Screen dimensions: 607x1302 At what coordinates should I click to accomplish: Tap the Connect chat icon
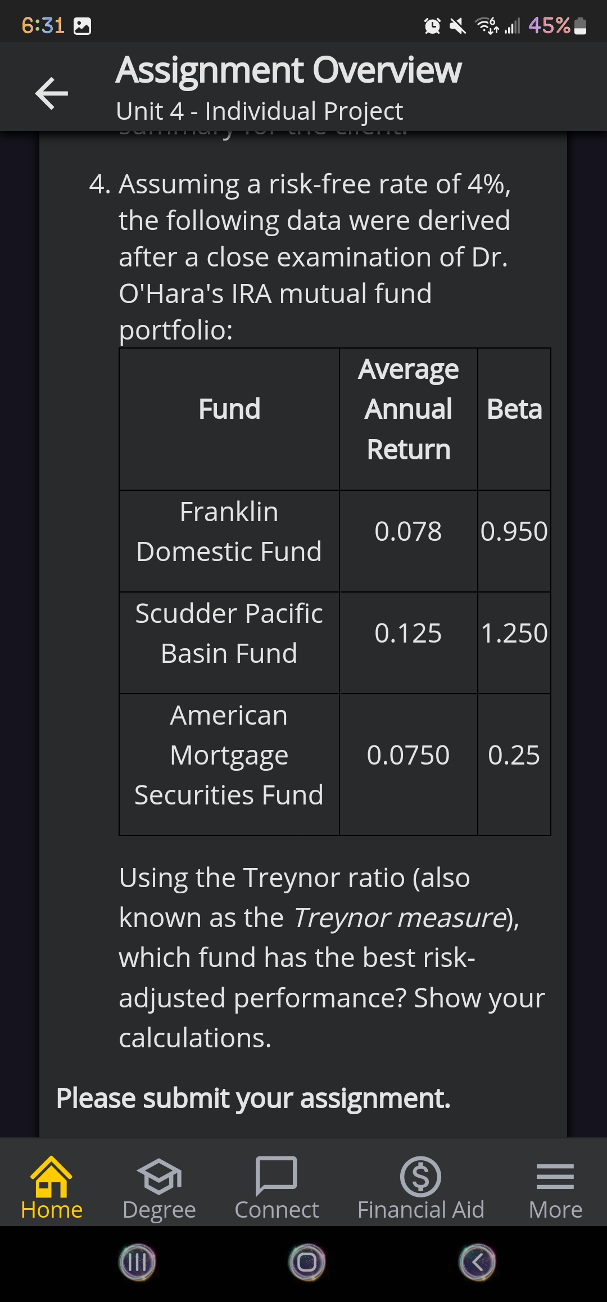click(277, 1176)
